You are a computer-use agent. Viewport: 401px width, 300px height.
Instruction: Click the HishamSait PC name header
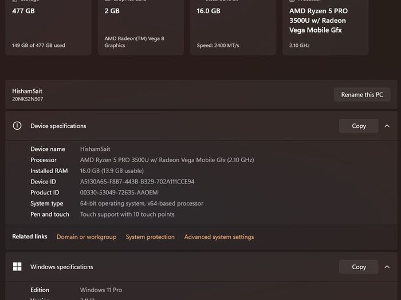[27, 91]
